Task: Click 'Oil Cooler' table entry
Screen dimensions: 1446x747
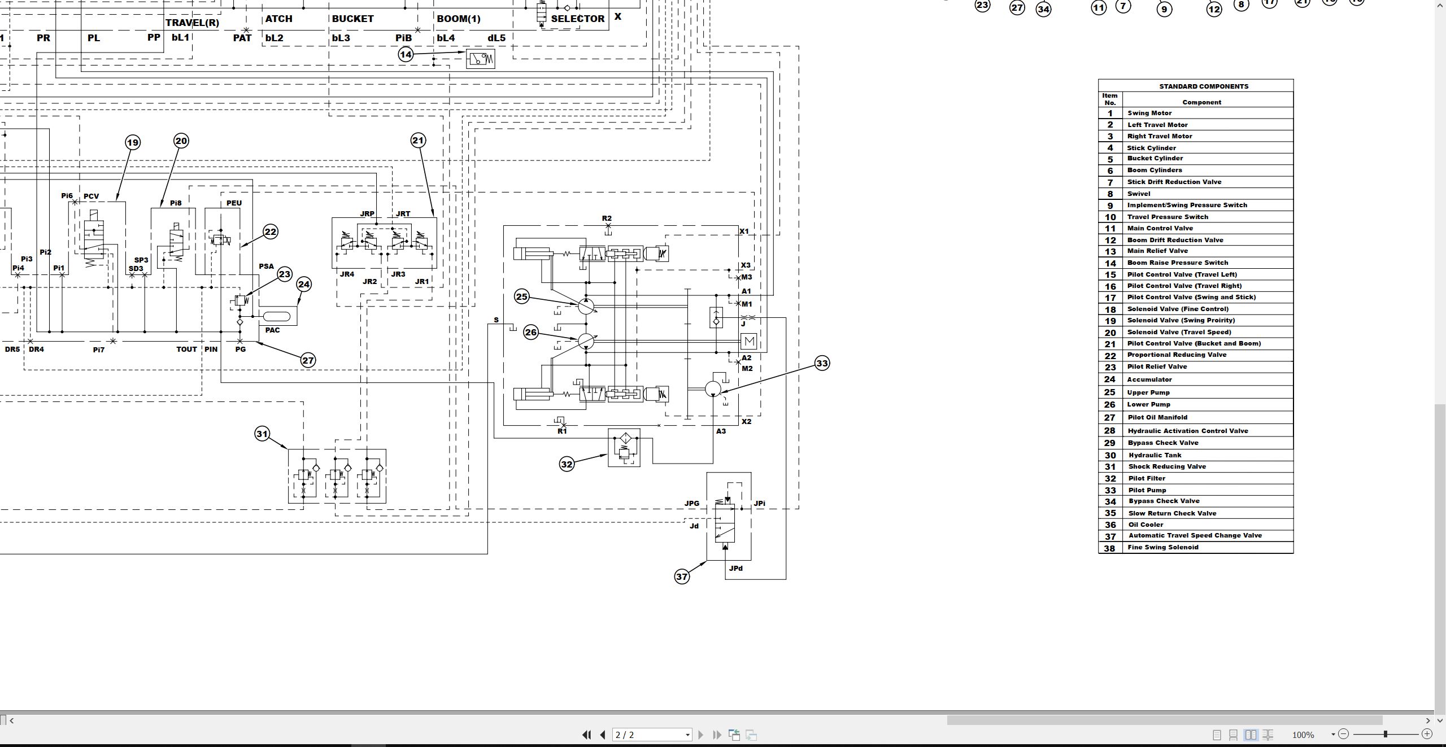Action: (1146, 525)
